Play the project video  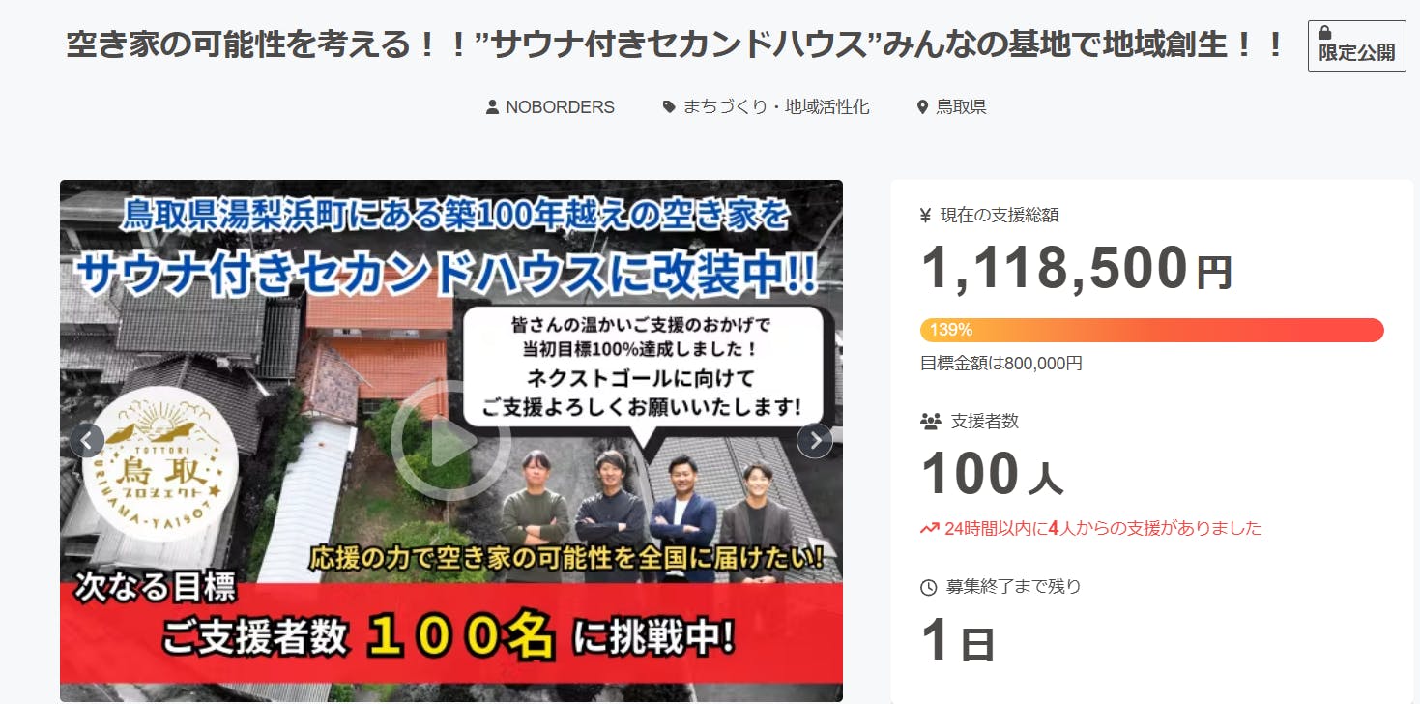(x=450, y=441)
